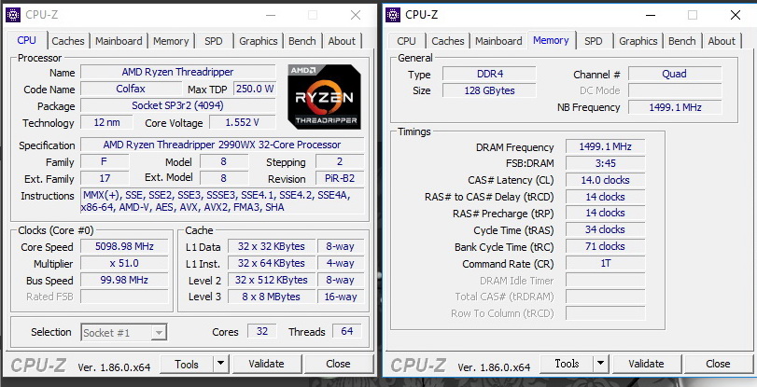
Task: Click Tools button in left CPU-Z window
Action: [x=187, y=365]
